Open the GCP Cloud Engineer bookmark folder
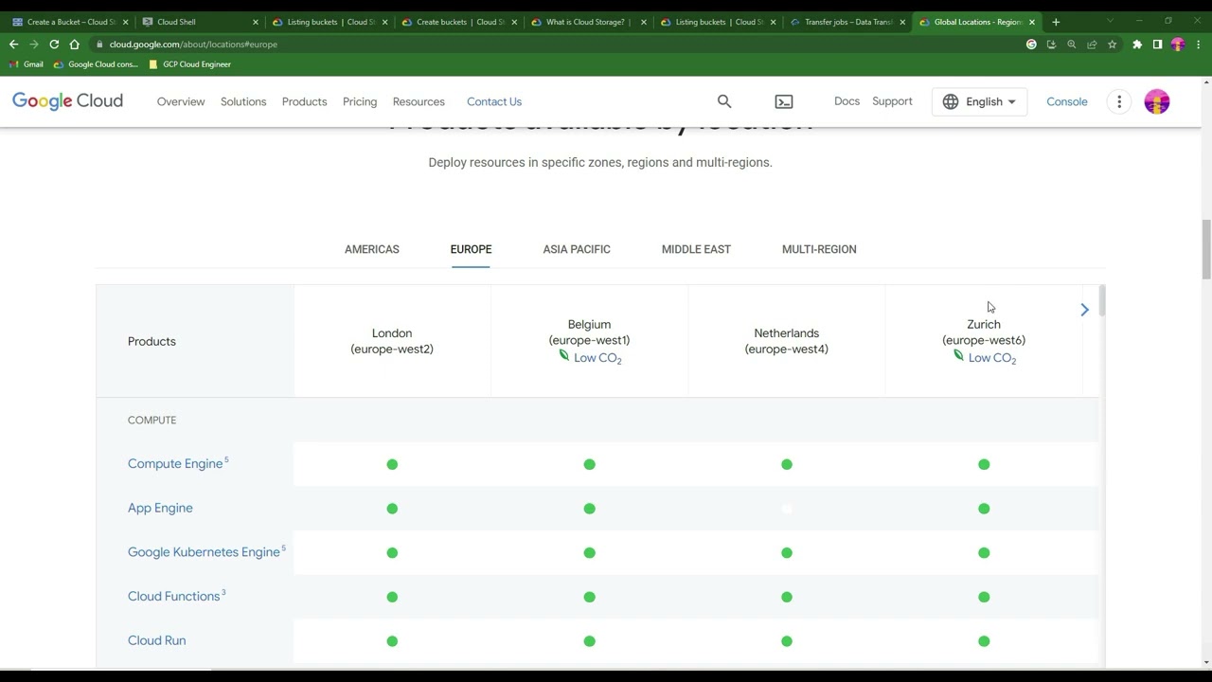This screenshot has height=682, width=1212. pos(189,64)
